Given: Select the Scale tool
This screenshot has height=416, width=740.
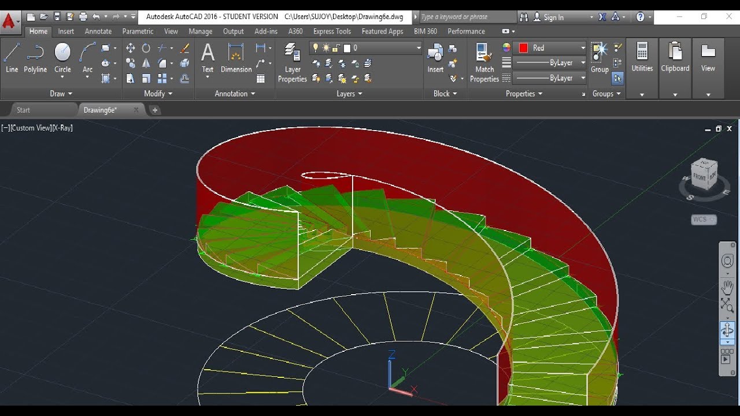Looking at the screenshot, I should click(146, 79).
